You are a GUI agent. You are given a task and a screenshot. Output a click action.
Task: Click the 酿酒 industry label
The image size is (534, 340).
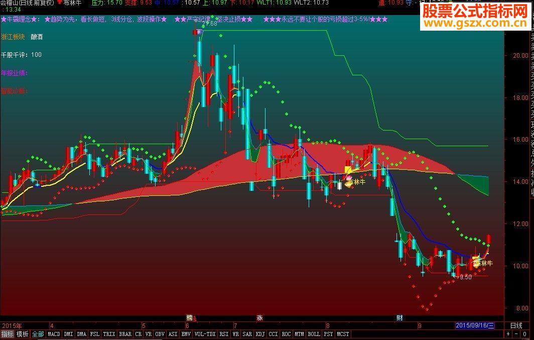pyautogui.click(x=37, y=37)
